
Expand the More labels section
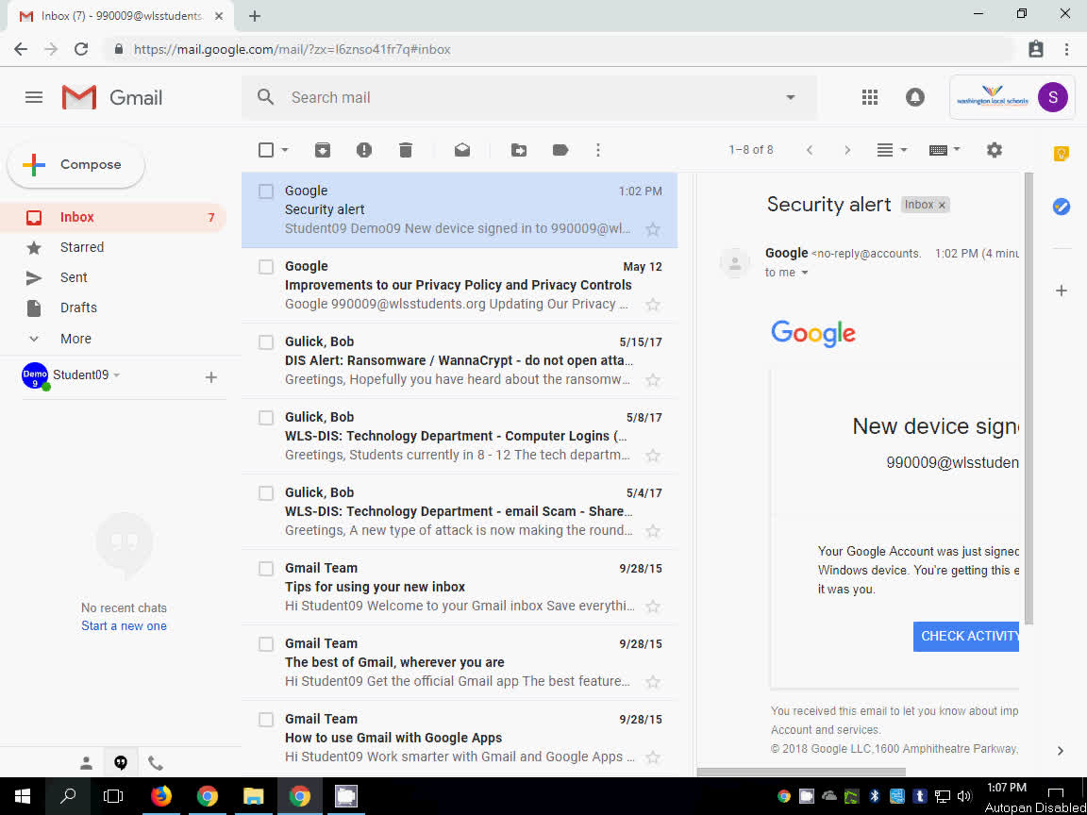[x=75, y=338]
